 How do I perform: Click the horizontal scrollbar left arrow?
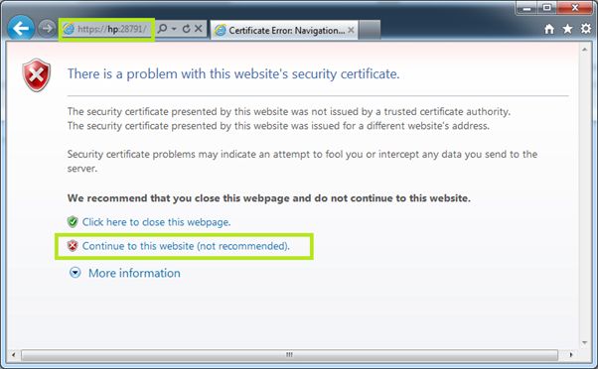point(14,355)
